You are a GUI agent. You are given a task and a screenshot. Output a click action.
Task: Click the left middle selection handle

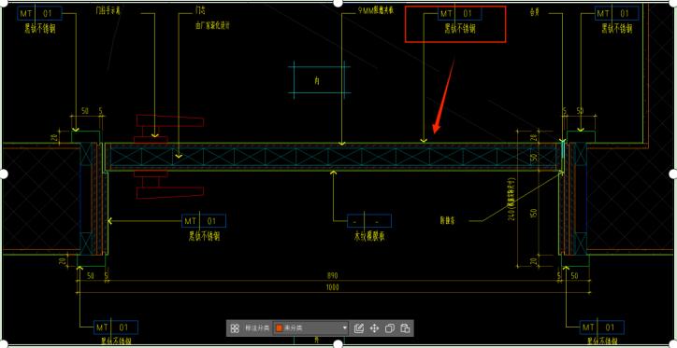(4, 174)
